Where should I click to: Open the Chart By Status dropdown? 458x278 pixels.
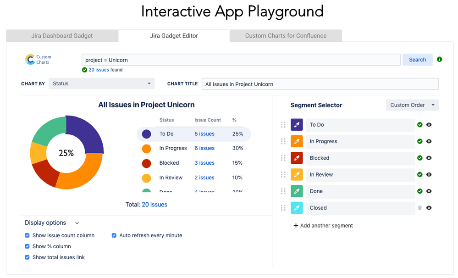(101, 83)
